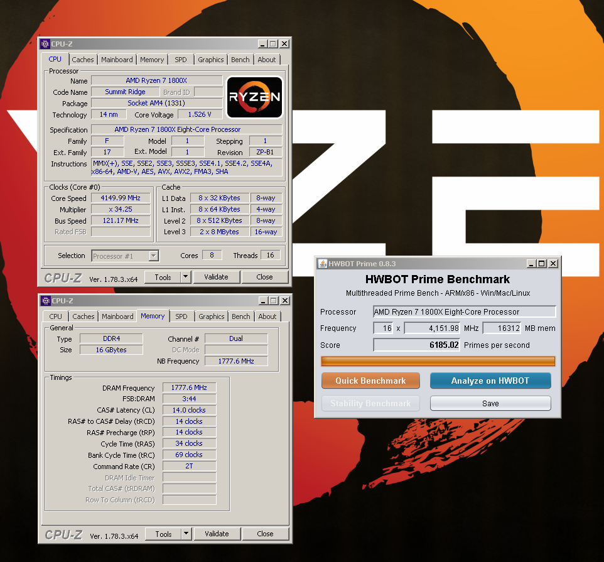Click Tools button in Memory CPU-Z window
Viewport: 604px width, 562px height.
(x=164, y=534)
